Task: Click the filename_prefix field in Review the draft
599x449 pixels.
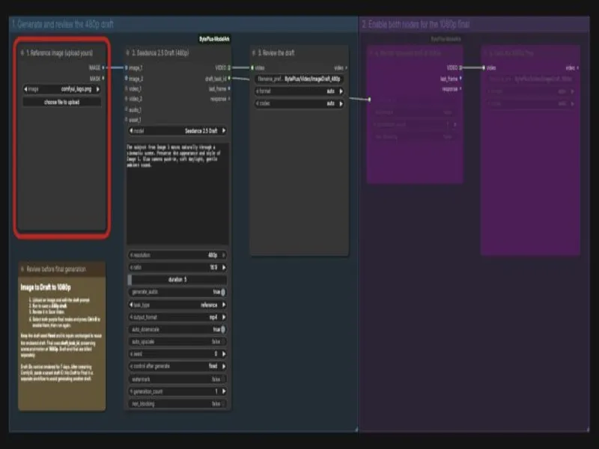Action: pyautogui.click(x=299, y=79)
